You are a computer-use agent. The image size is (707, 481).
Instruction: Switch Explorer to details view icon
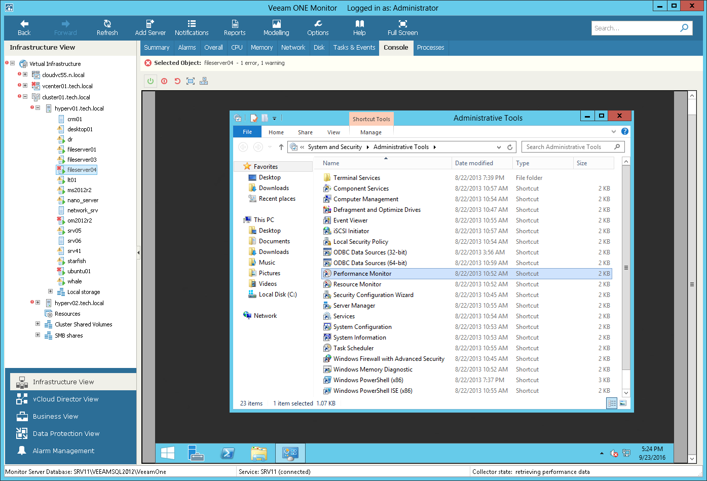tap(612, 403)
